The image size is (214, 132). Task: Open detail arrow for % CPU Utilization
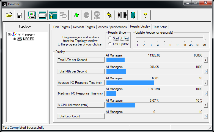pyautogui.click(x=206, y=105)
